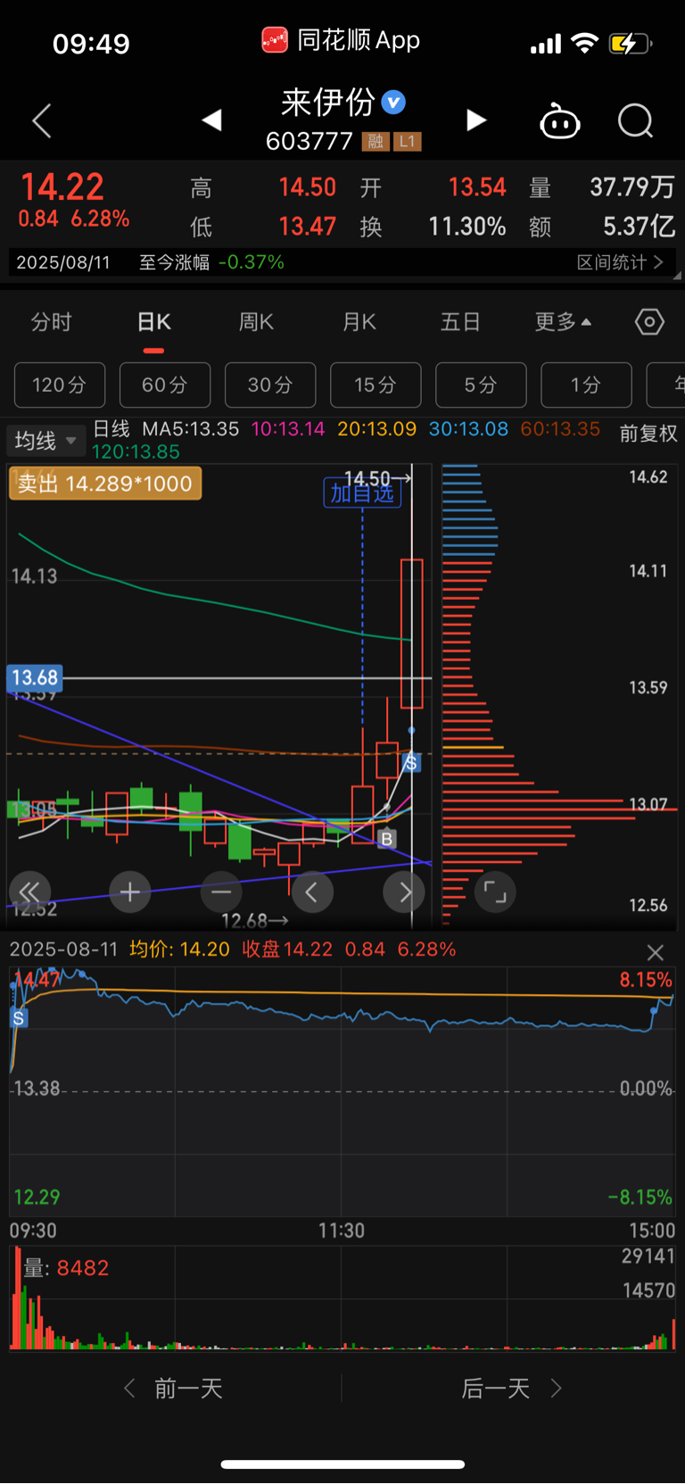Select 120分 period button
This screenshot has height=1484, width=685.
coord(60,385)
